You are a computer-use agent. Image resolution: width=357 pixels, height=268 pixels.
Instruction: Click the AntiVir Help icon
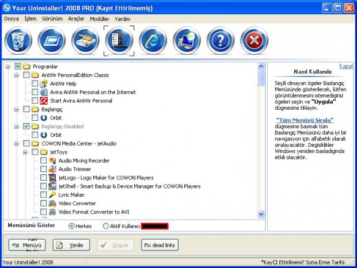(44, 83)
